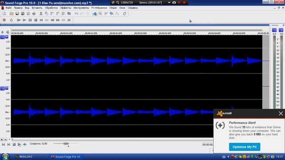Click the Cut scissors icon
The image size is (285, 160).
[41, 14]
